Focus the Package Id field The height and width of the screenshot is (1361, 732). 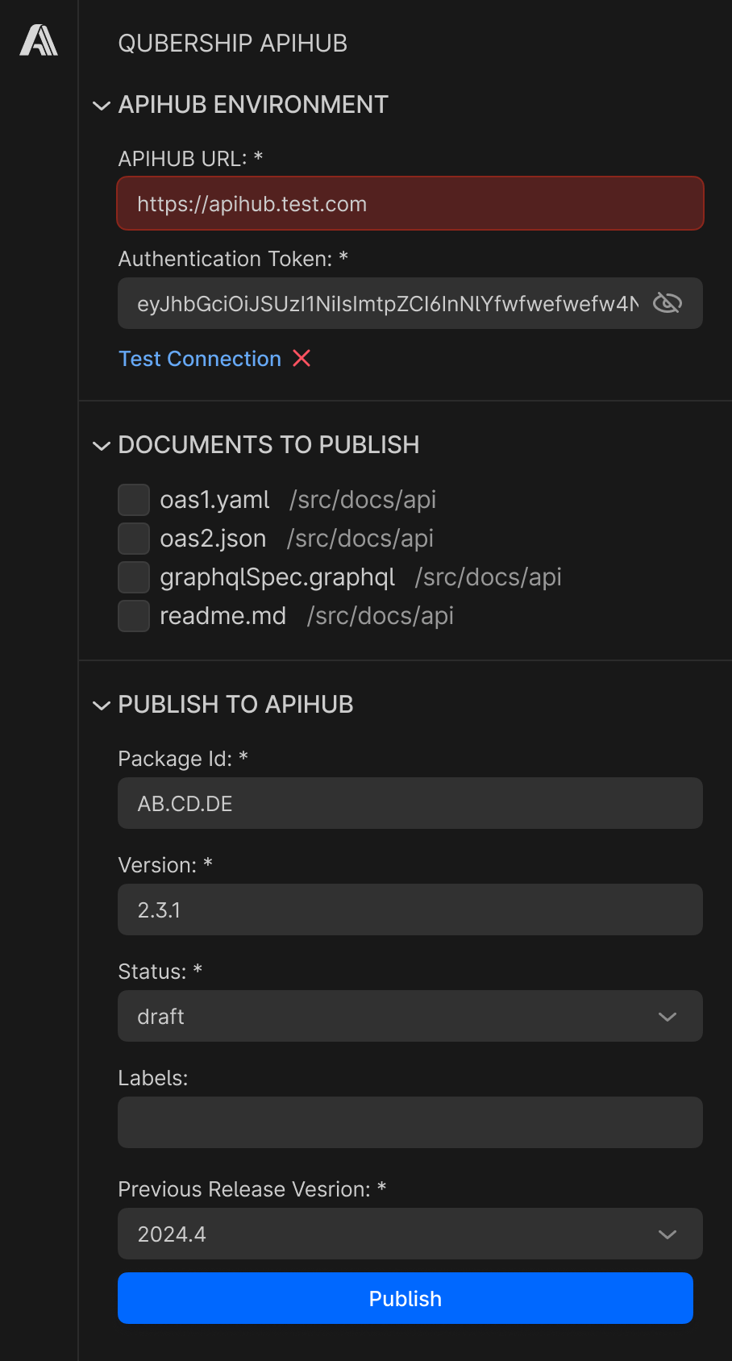coord(410,803)
